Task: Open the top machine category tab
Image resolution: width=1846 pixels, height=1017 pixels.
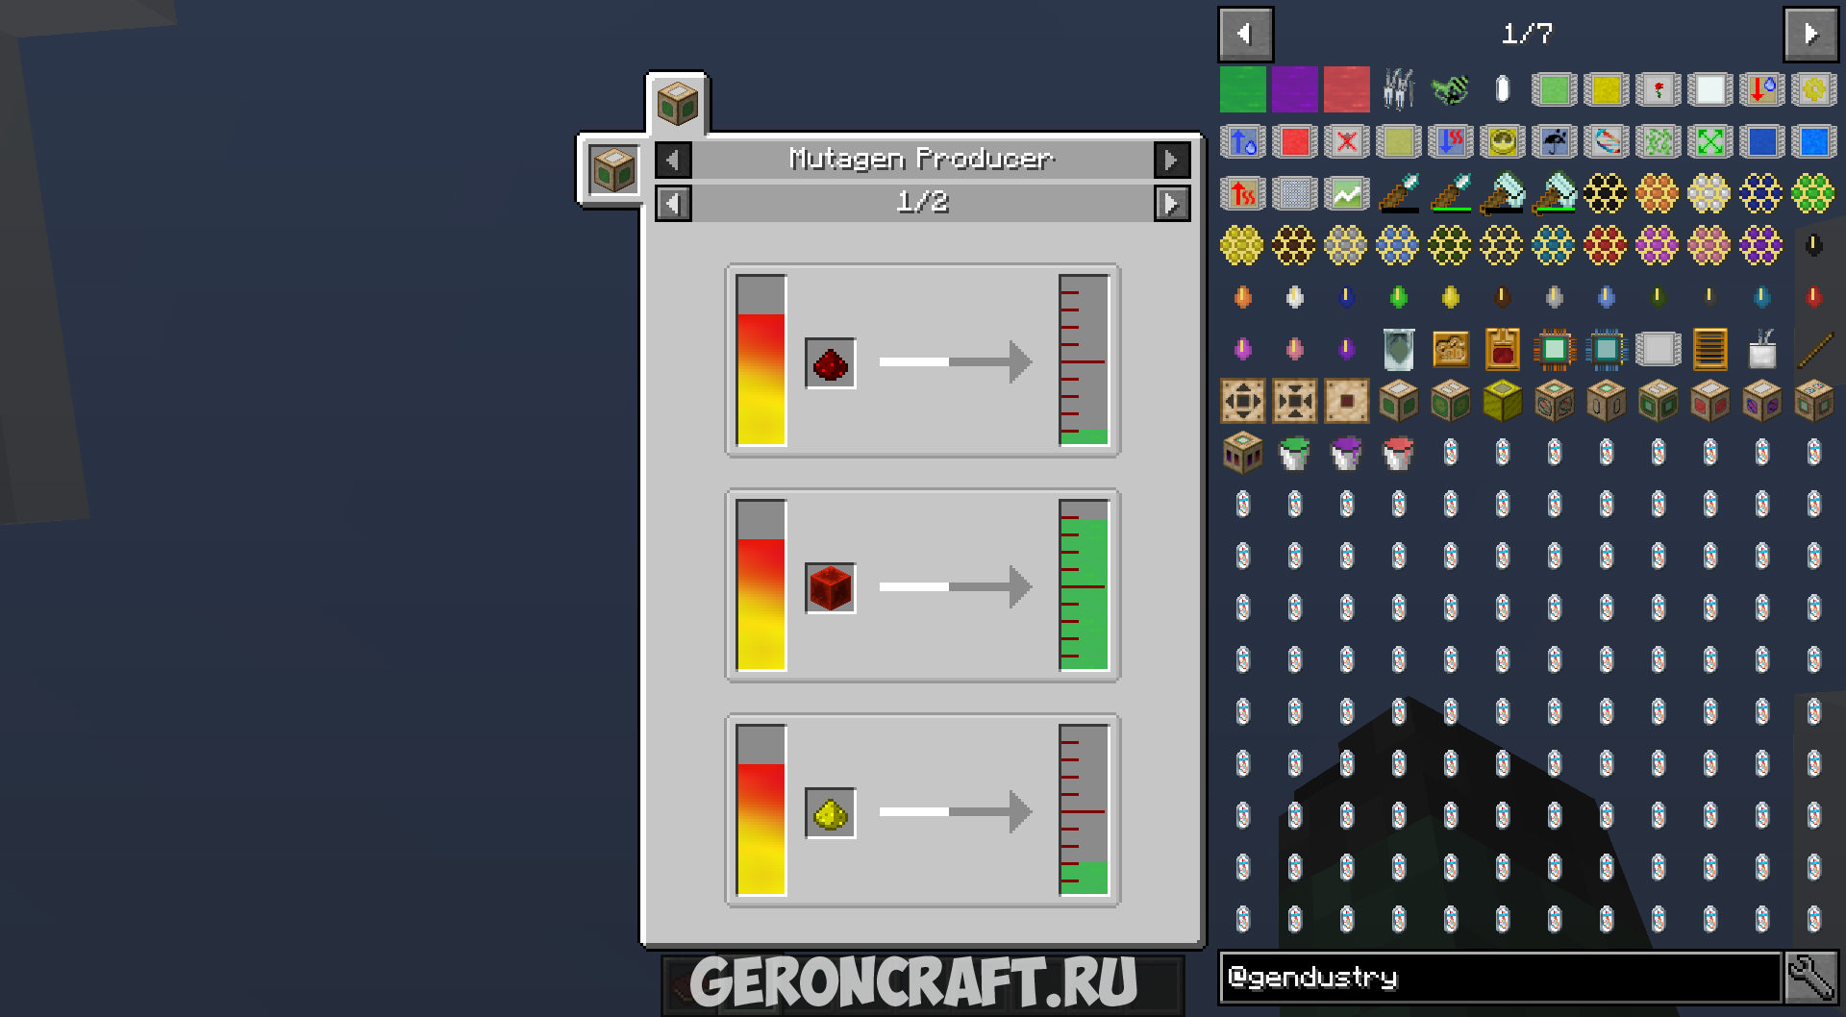Action: 678,104
